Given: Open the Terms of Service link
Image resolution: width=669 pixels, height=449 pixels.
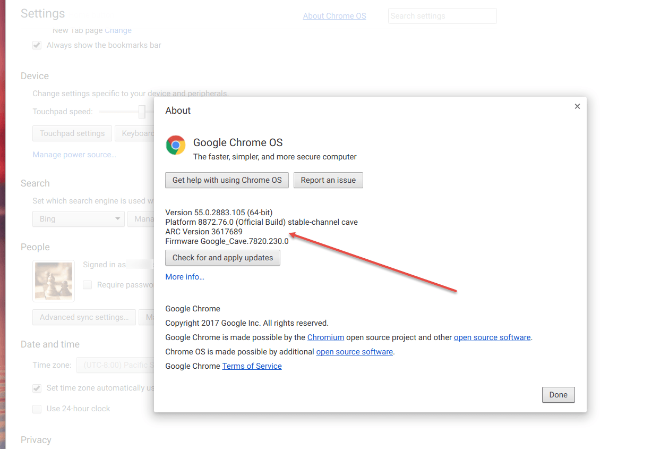Looking at the screenshot, I should pyautogui.click(x=252, y=366).
